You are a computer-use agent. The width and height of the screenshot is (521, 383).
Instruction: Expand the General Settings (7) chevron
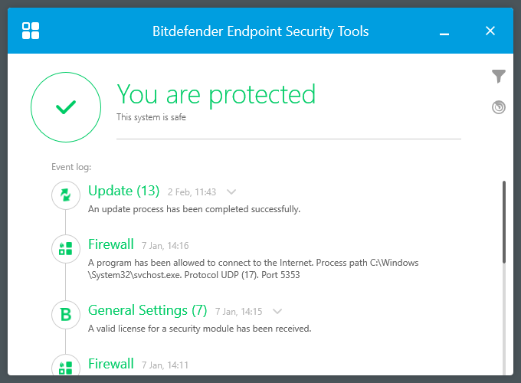pyautogui.click(x=277, y=311)
